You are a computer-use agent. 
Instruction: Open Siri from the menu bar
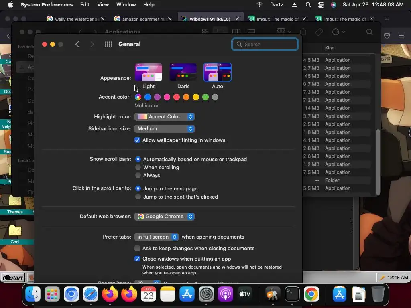click(334, 5)
